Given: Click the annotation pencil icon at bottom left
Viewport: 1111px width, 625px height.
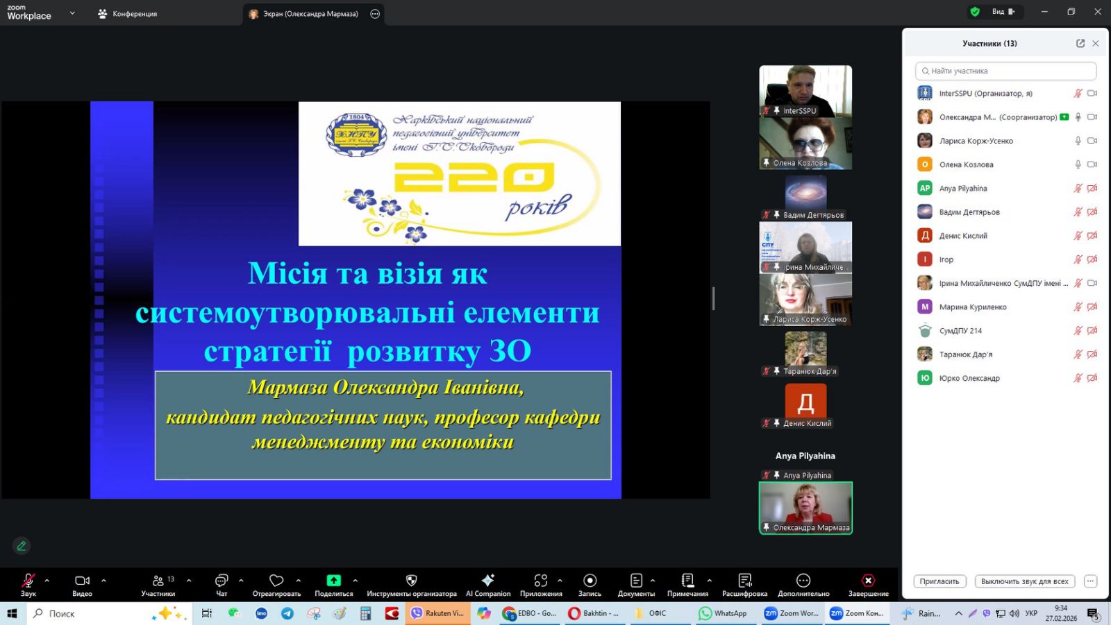Looking at the screenshot, I should (22, 546).
